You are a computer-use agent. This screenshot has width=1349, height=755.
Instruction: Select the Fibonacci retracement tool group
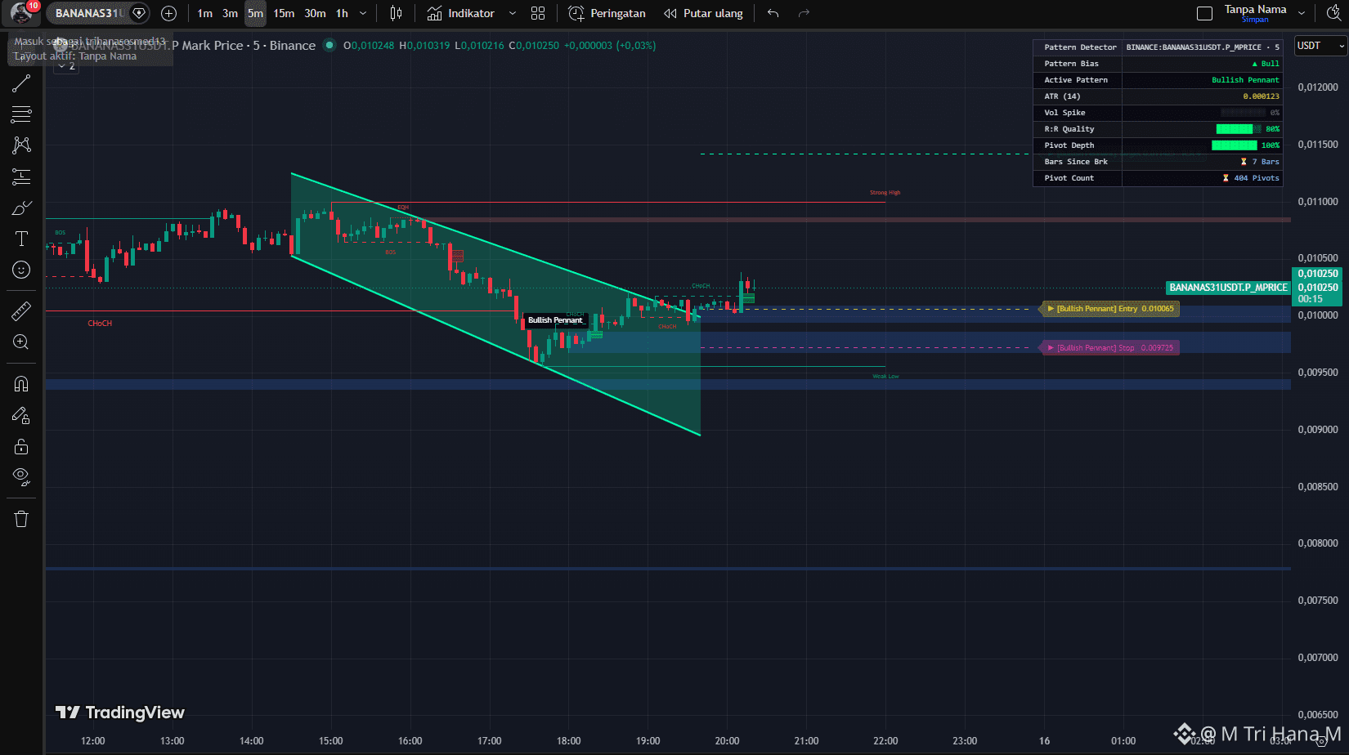21,114
